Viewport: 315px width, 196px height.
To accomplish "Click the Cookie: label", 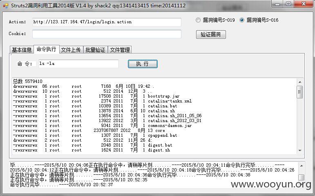I will point(18,34).
